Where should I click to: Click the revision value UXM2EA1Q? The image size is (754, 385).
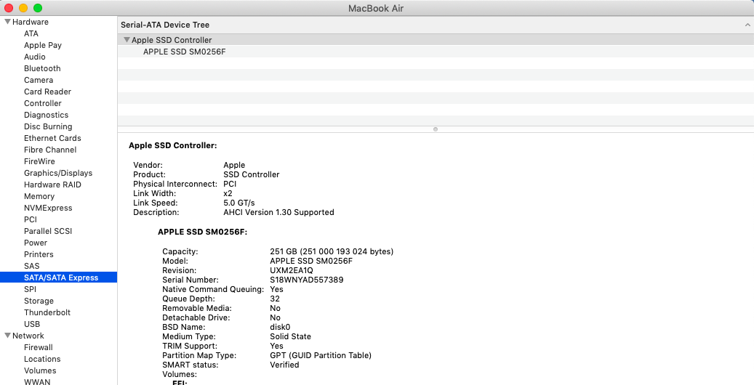[292, 270]
